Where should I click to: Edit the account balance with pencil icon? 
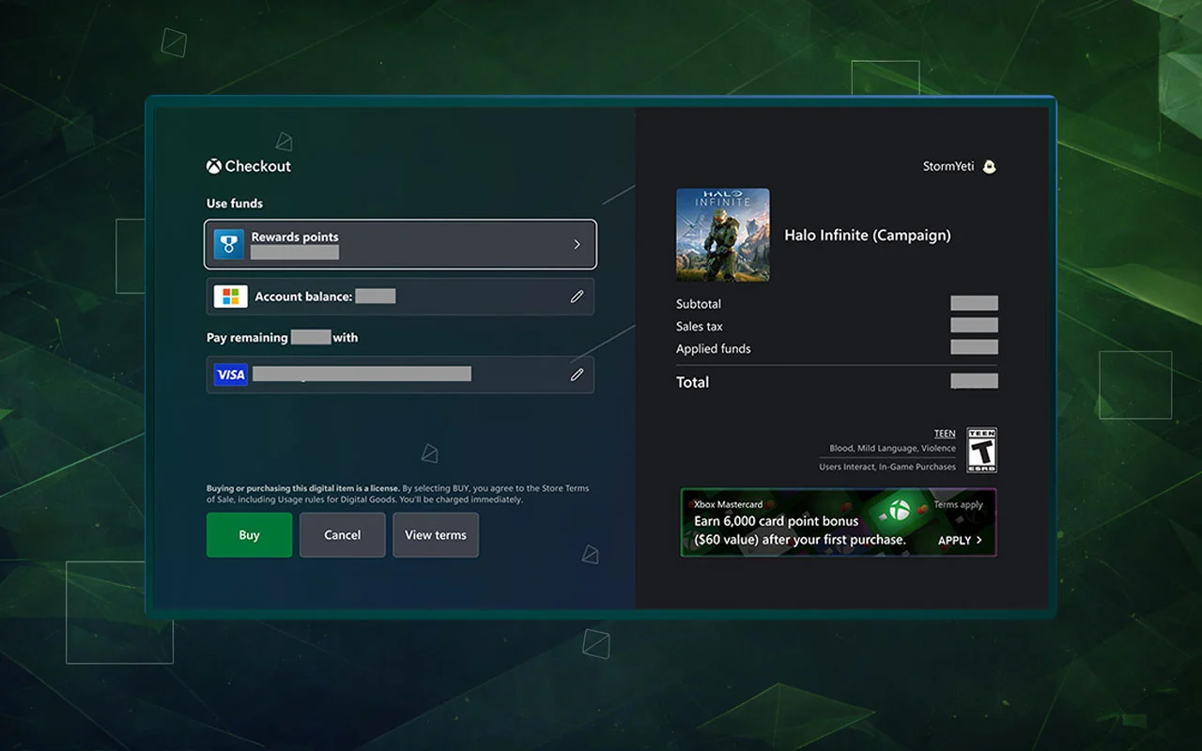pos(577,297)
